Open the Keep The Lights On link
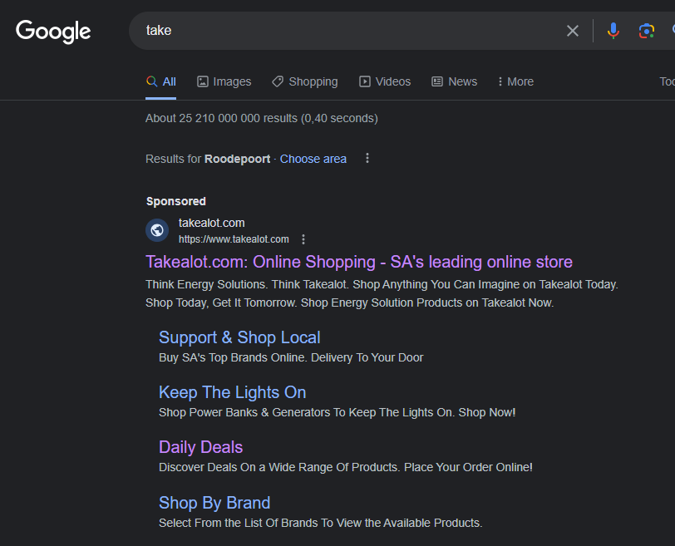Viewport: 675px width, 546px height. click(233, 392)
